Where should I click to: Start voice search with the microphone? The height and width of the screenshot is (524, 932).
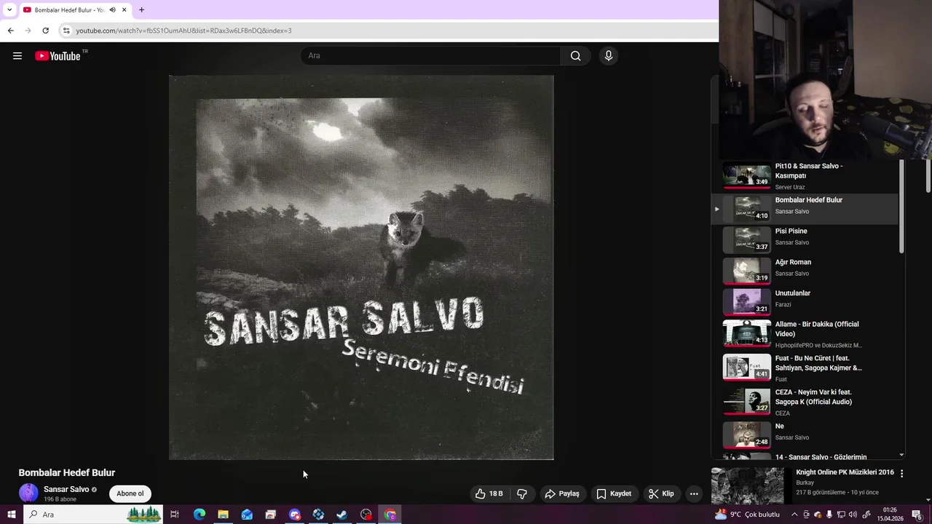(609, 56)
